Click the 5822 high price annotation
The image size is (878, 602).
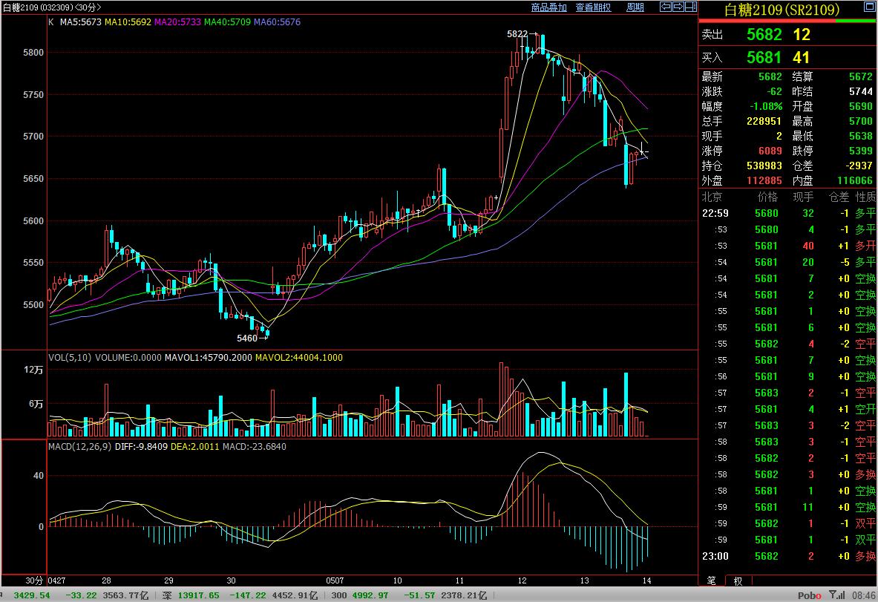517,34
